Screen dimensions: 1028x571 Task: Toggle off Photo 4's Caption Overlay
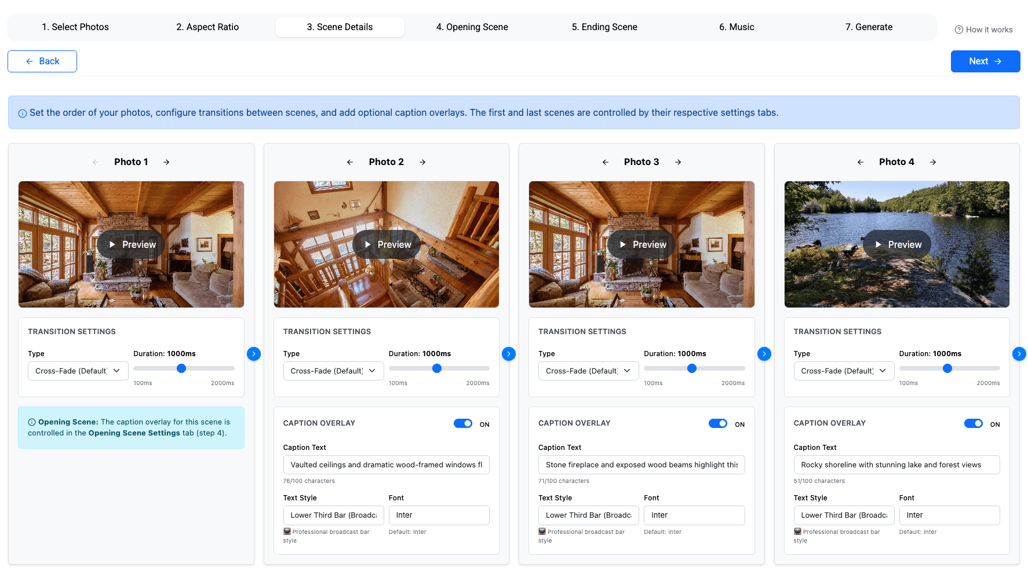(973, 423)
